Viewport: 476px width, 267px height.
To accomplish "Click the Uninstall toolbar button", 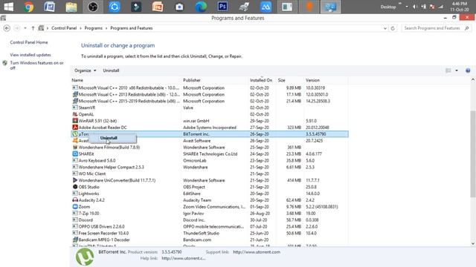I will pyautogui.click(x=111, y=70).
